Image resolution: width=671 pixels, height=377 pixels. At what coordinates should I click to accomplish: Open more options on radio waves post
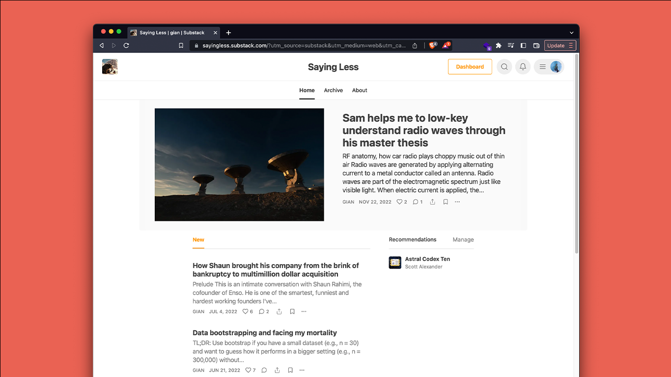coord(457,202)
